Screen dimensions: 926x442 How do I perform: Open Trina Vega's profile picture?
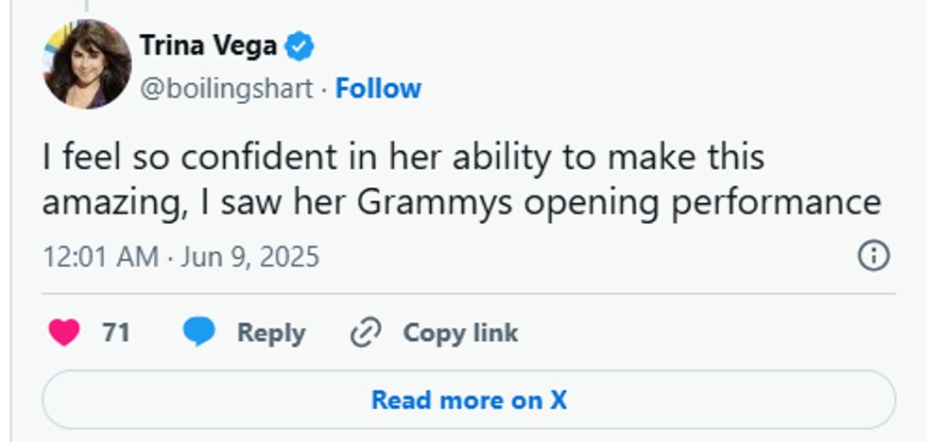click(87, 63)
